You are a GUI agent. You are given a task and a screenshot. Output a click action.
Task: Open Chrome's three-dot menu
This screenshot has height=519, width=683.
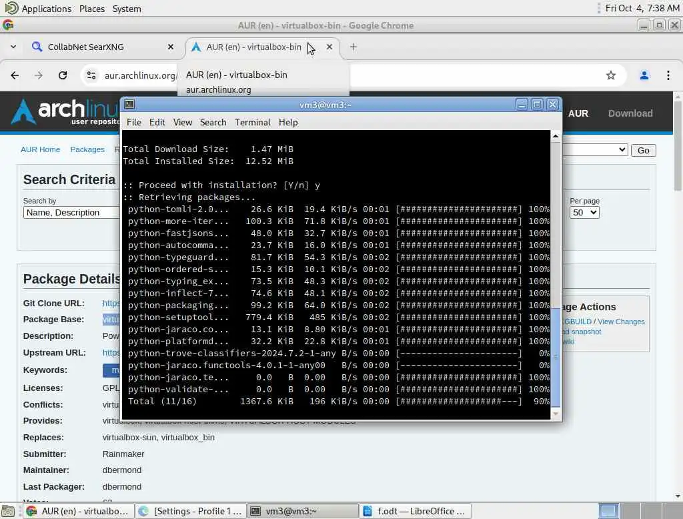pos(668,75)
